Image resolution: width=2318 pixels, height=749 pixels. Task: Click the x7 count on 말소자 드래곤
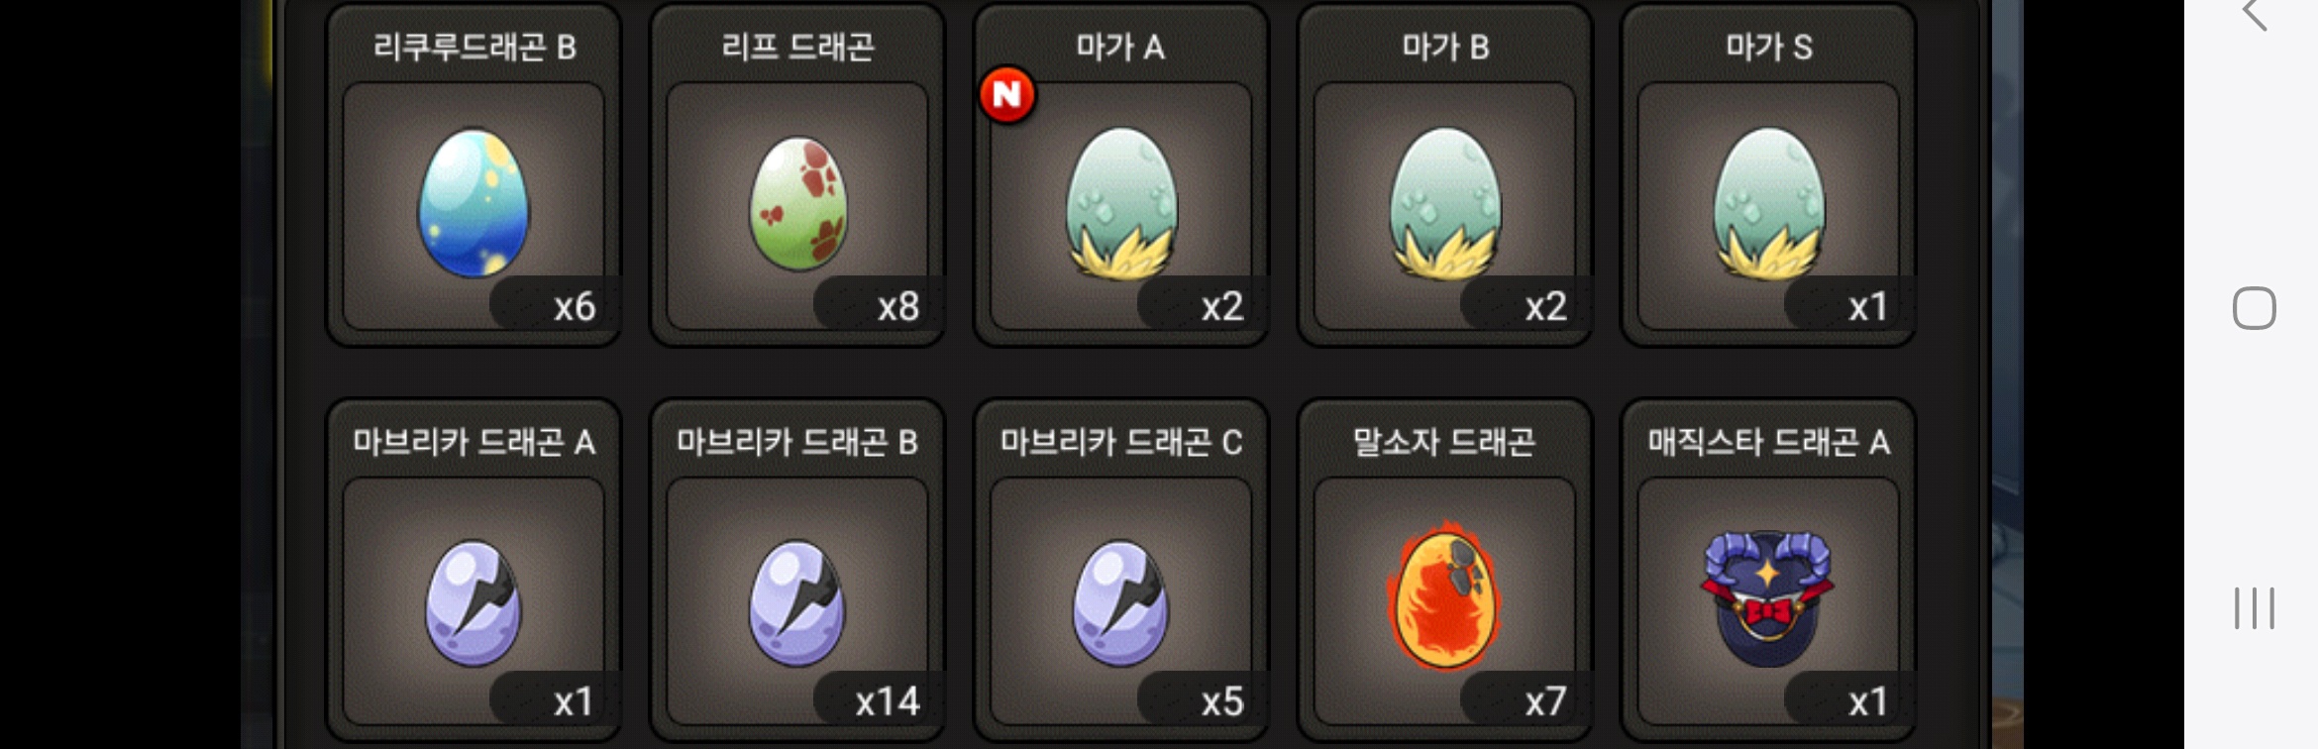pos(1545,701)
